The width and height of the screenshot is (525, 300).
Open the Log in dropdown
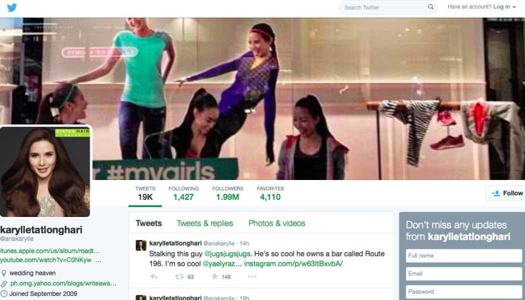pos(504,6)
